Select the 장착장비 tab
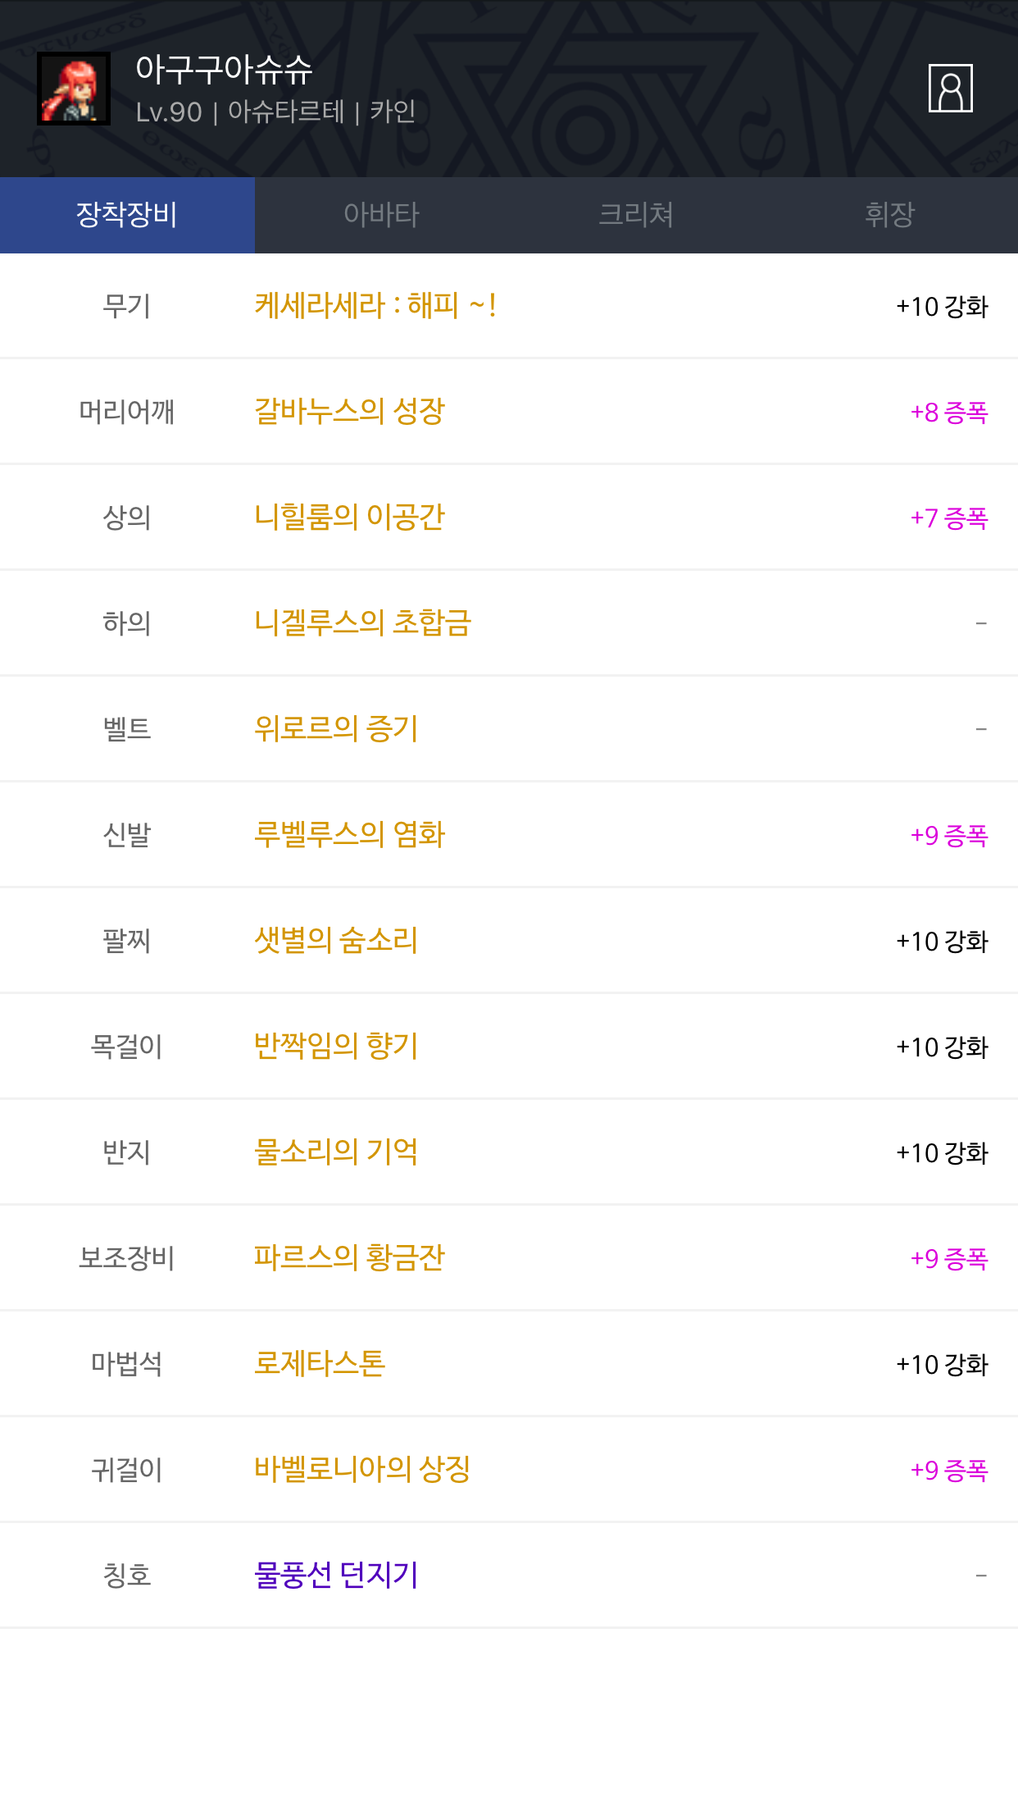 pos(127,215)
